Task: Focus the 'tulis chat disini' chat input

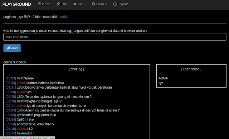Action: (115, 37)
